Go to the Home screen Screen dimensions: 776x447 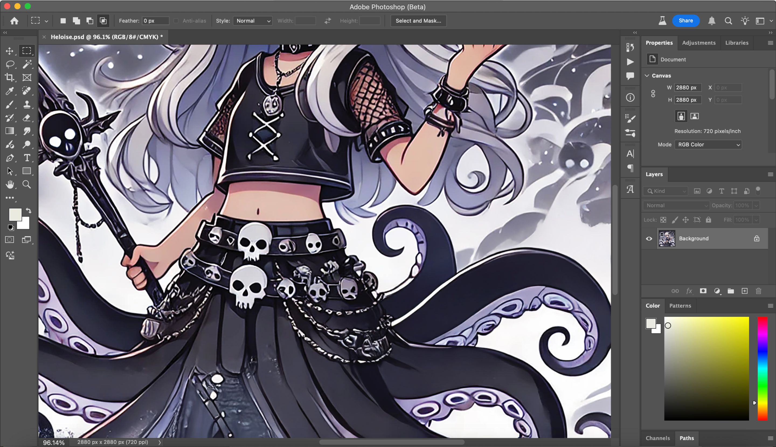tap(15, 20)
